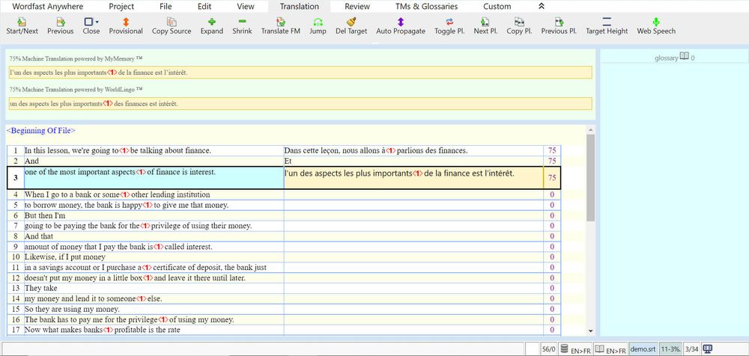Click segment 15 'So they are using my money.'
749x356 pixels.
point(72,309)
